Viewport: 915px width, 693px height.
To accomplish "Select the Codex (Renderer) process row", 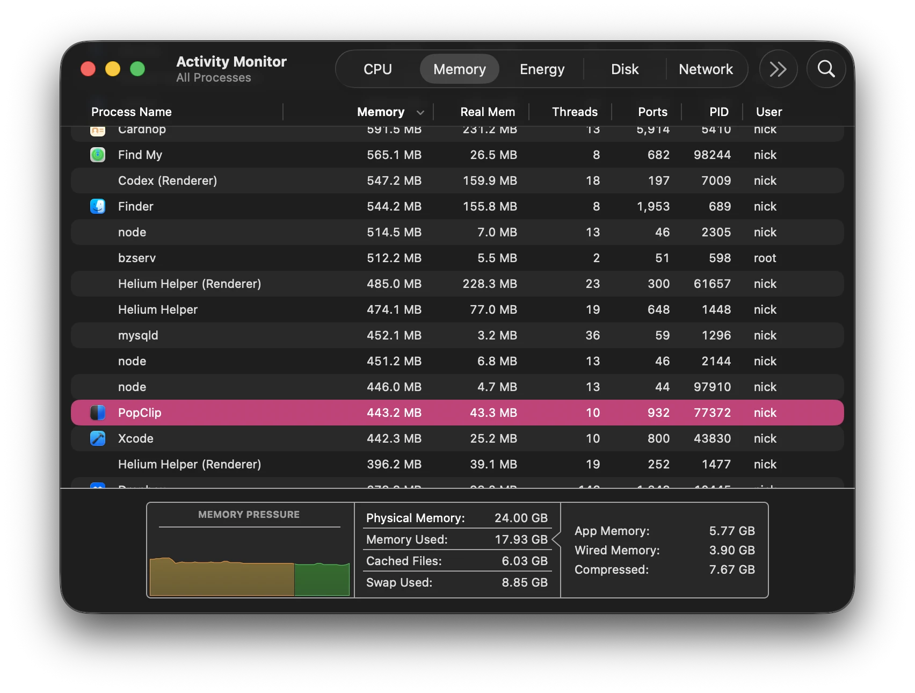I will point(457,181).
